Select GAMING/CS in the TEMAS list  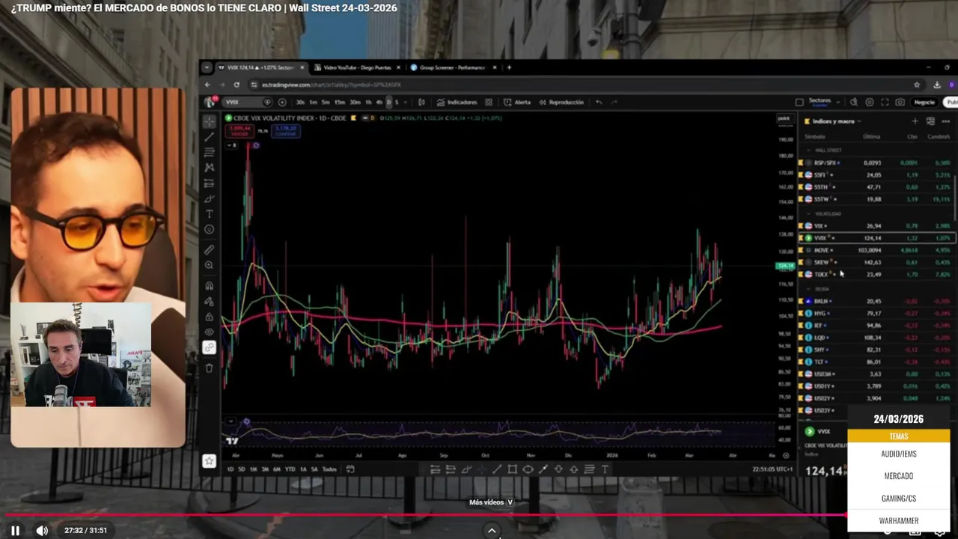tap(899, 499)
